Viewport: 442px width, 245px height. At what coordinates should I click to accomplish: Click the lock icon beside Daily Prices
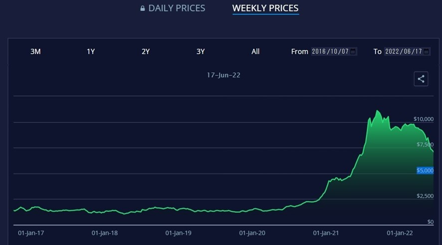pos(143,8)
